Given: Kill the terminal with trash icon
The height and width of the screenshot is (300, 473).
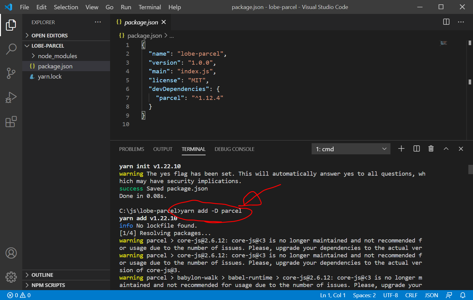Looking at the screenshot, I should (431, 149).
